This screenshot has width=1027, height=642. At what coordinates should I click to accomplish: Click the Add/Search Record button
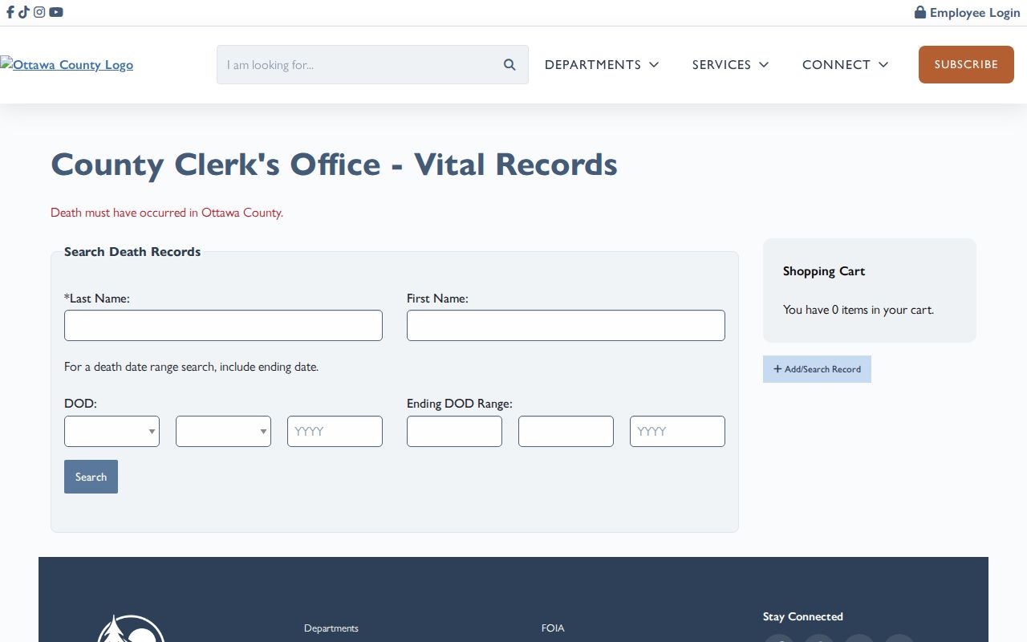[x=817, y=369]
